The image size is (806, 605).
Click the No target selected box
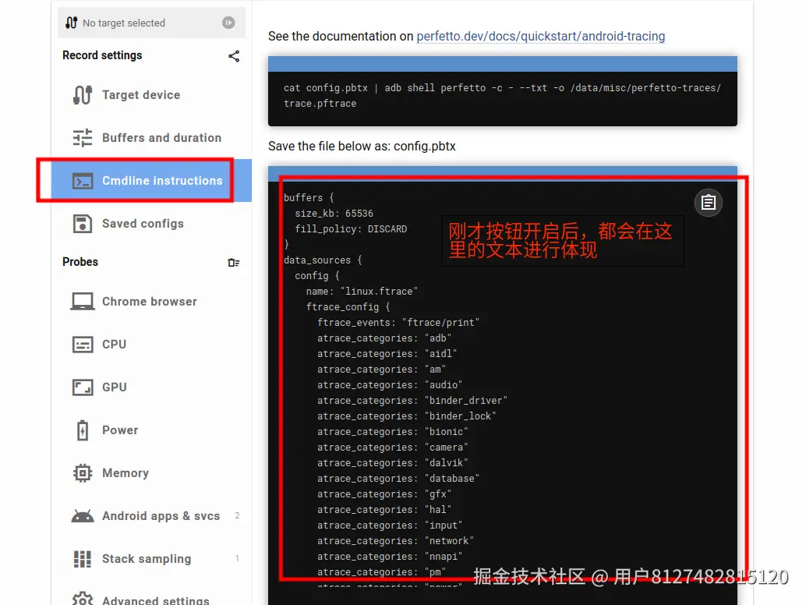point(151,23)
